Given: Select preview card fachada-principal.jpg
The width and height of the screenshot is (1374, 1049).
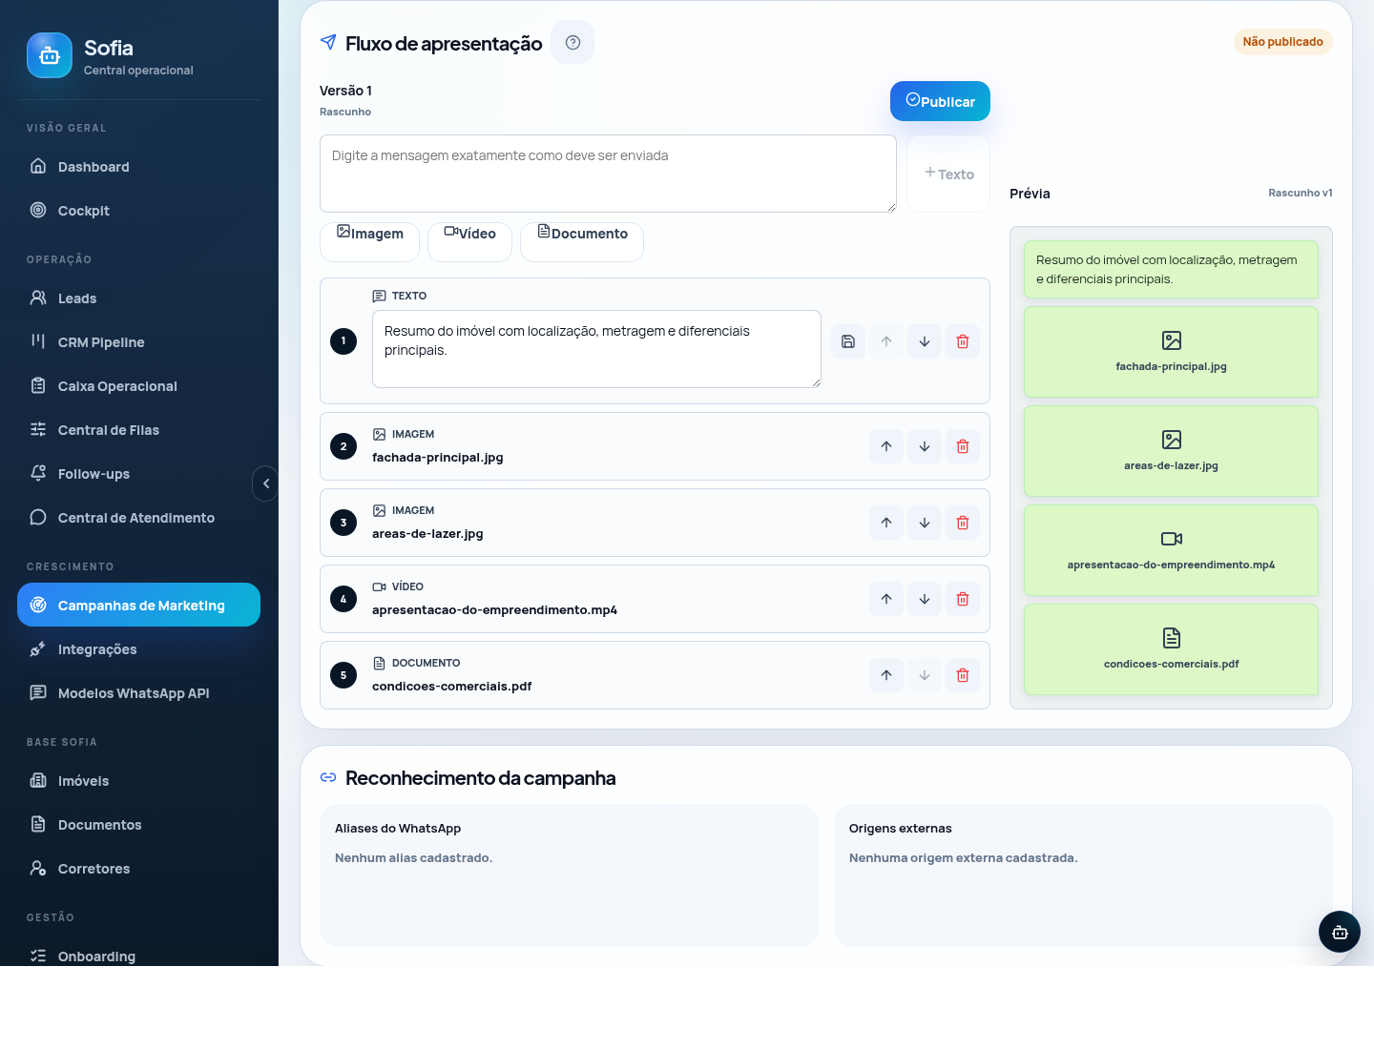Looking at the screenshot, I should (x=1171, y=352).
